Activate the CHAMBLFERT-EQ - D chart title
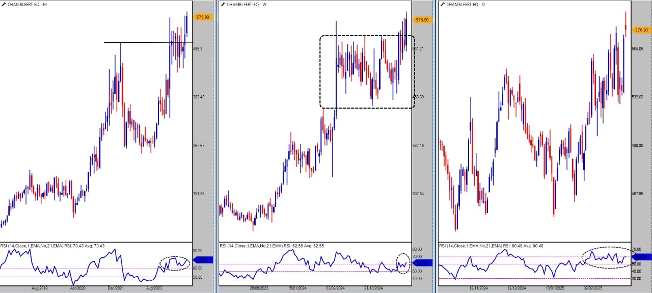Screen dimensions: 652x293 (x=465, y=4)
